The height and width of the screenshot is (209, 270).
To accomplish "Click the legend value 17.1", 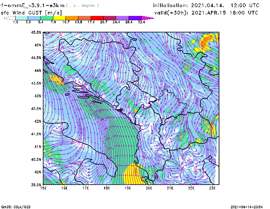I will pyautogui.click(x=91, y=22).
